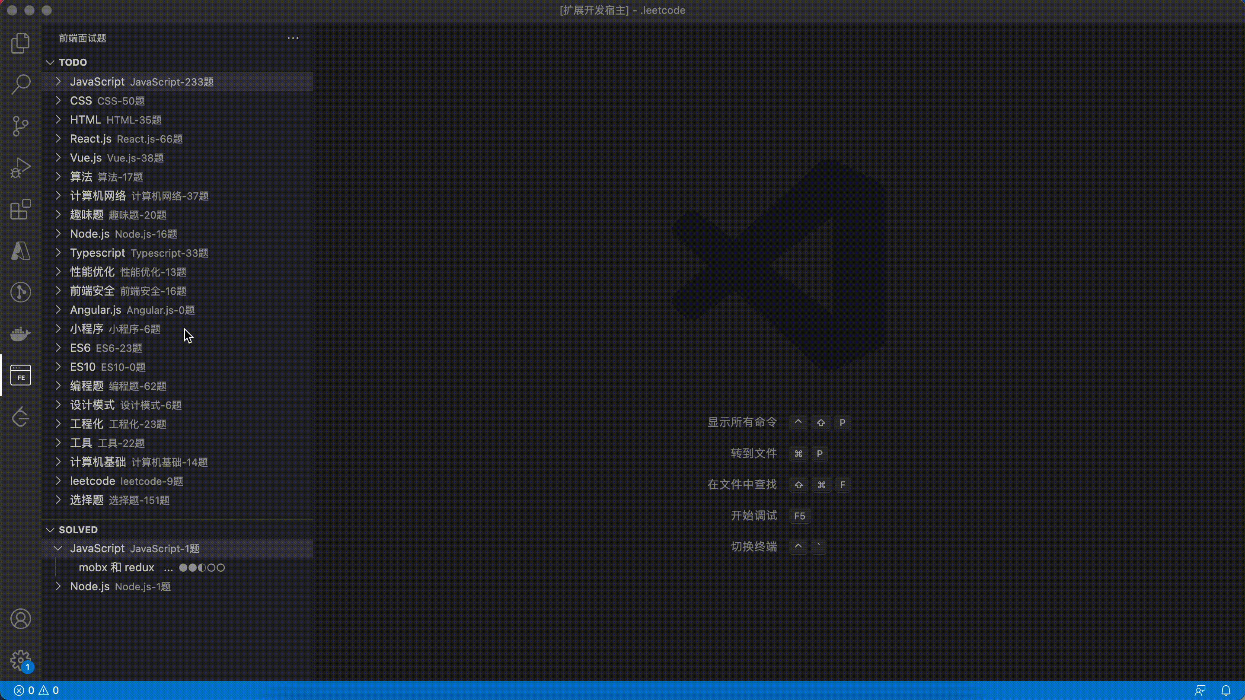This screenshot has width=1245, height=700.
Task: Open the Docker view icon
Action: pos(20,334)
